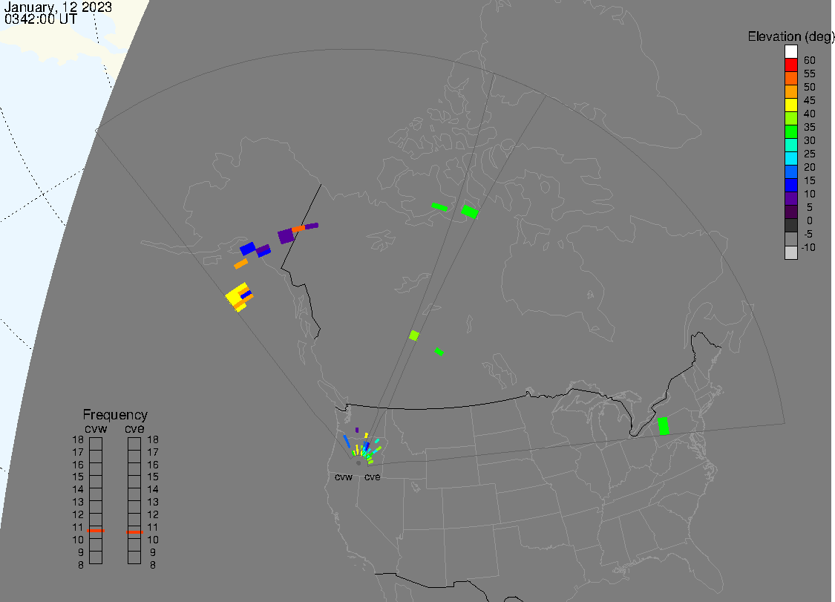This screenshot has height=602, width=835.
Task: Click the small purple echo above the radar cluster
Action: tap(357, 430)
